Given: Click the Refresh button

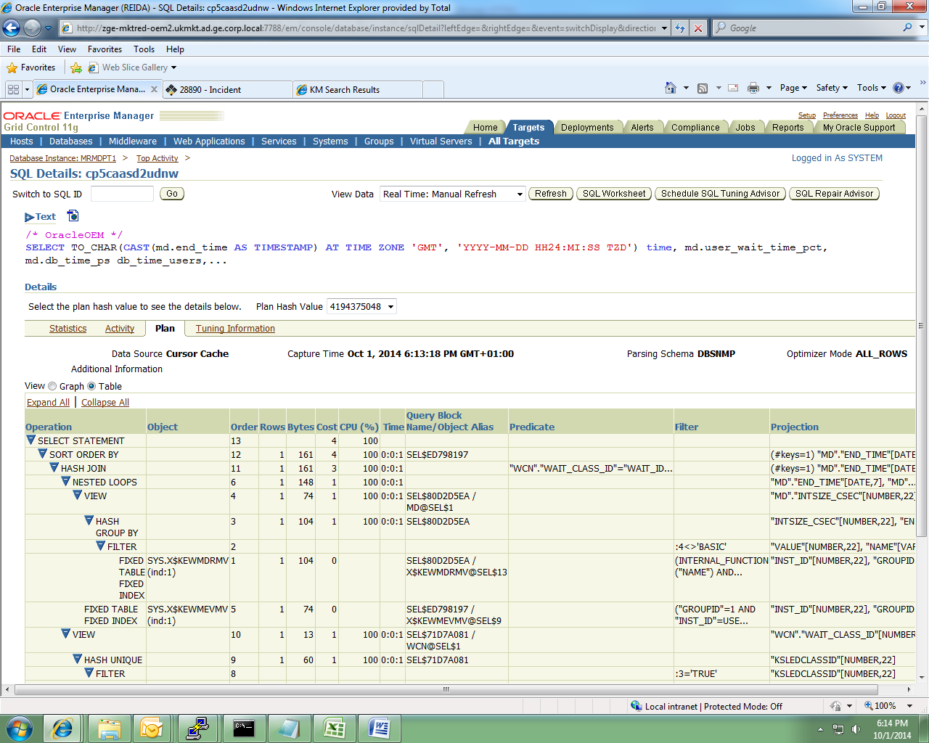Looking at the screenshot, I should pos(551,194).
